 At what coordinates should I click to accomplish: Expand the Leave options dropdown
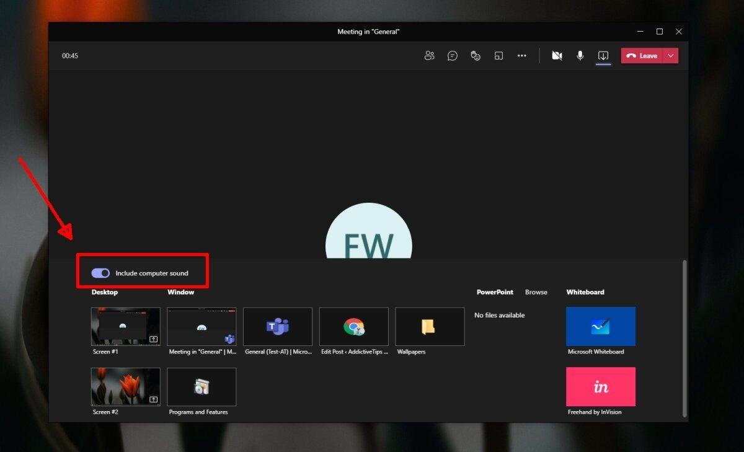point(670,55)
